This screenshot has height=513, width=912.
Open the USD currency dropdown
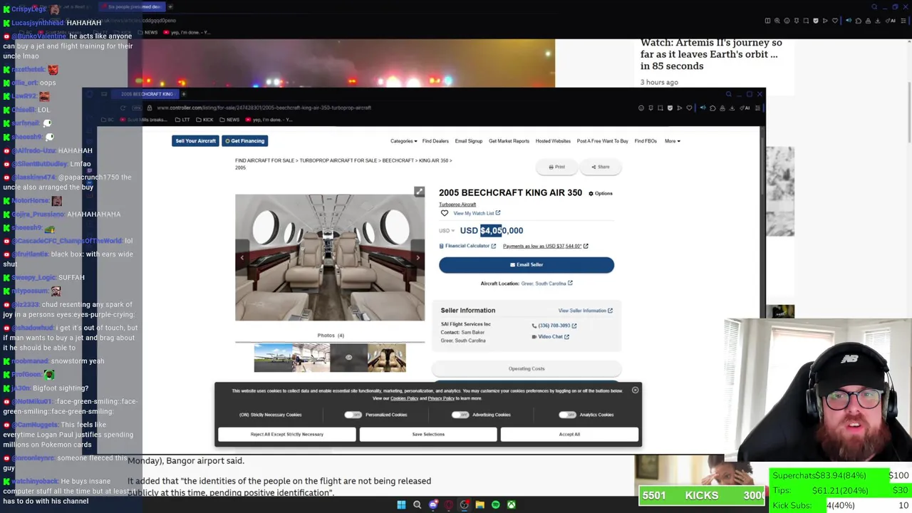click(447, 231)
